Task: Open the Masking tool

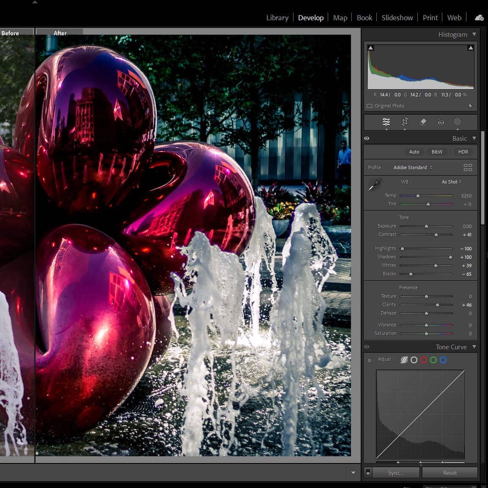Action: click(457, 122)
